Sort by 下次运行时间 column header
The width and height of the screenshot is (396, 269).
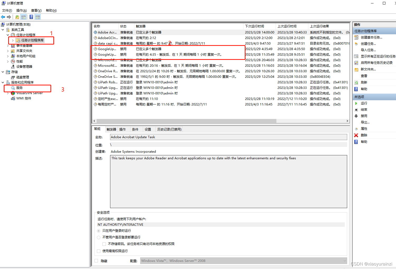pyautogui.click(x=259, y=26)
